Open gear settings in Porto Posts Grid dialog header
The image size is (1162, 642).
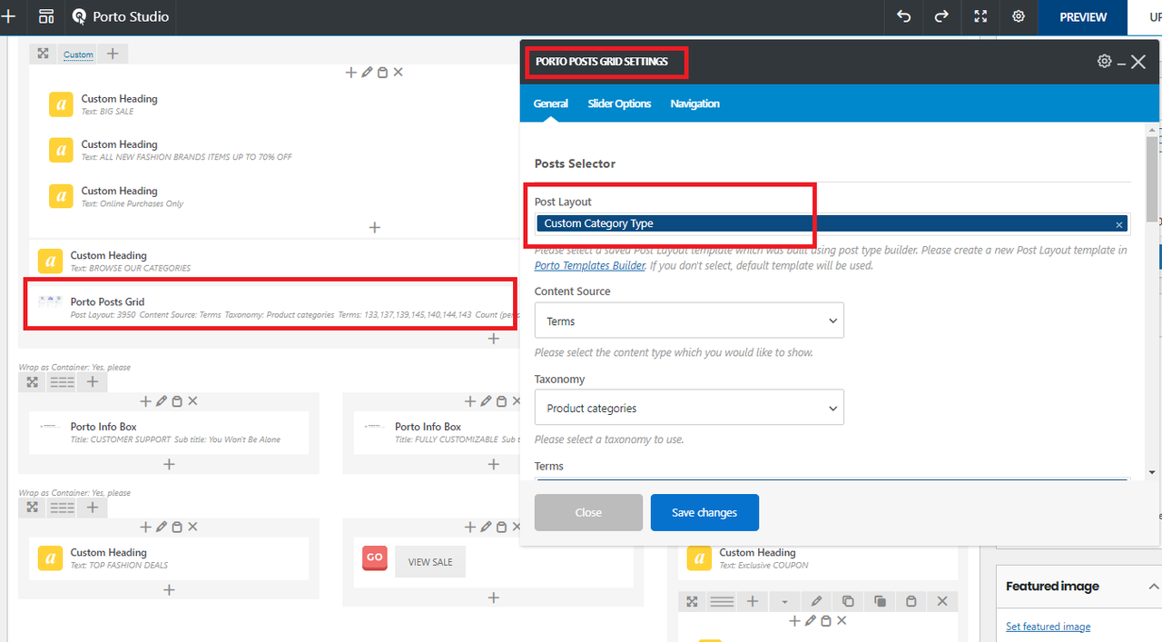click(x=1104, y=62)
